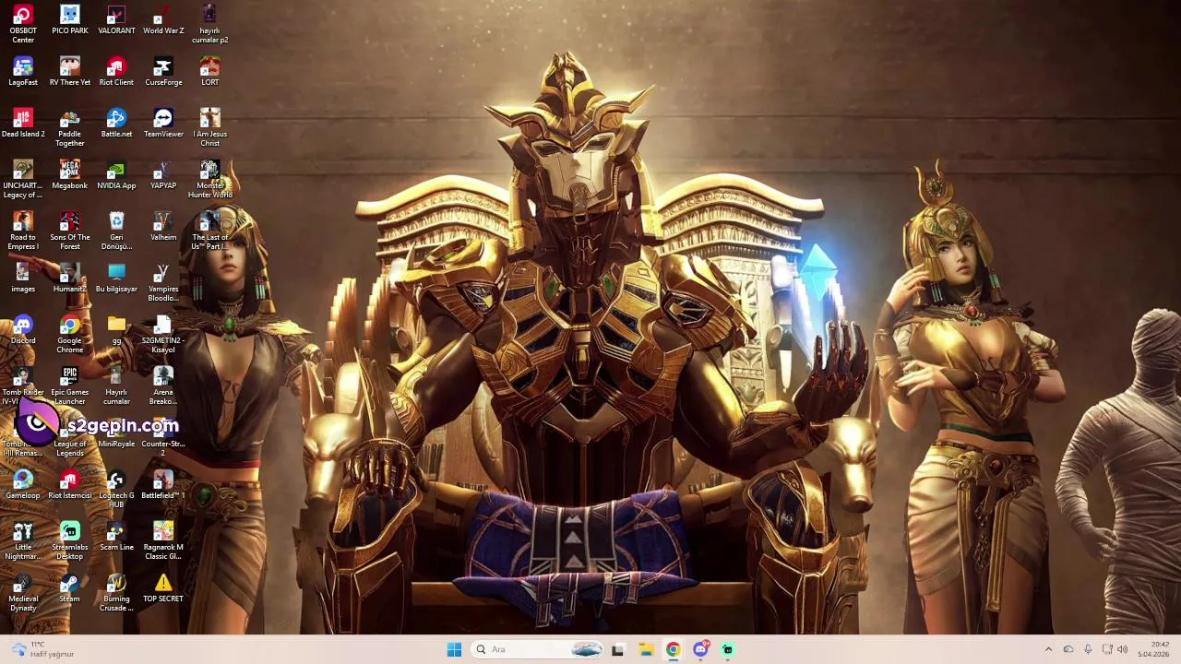Launch Riot Client from the desktop
The image size is (1181, 664).
point(116,72)
